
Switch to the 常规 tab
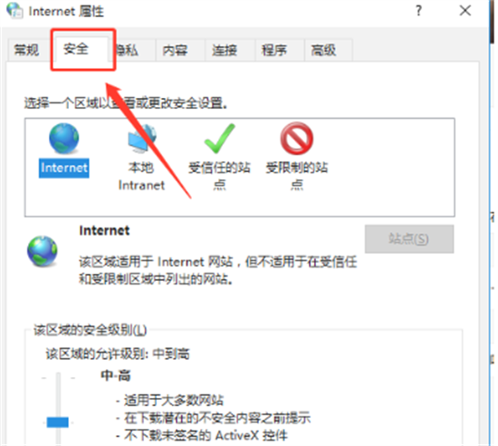[28, 50]
